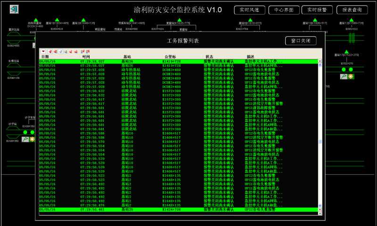Click the 基站 column header
The height and width of the screenshot is (226, 377).
tap(127, 57)
